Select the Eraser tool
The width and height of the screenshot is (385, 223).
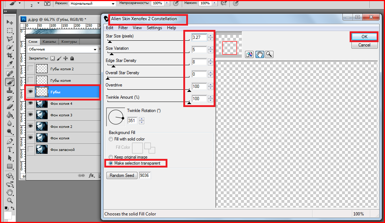(10, 107)
